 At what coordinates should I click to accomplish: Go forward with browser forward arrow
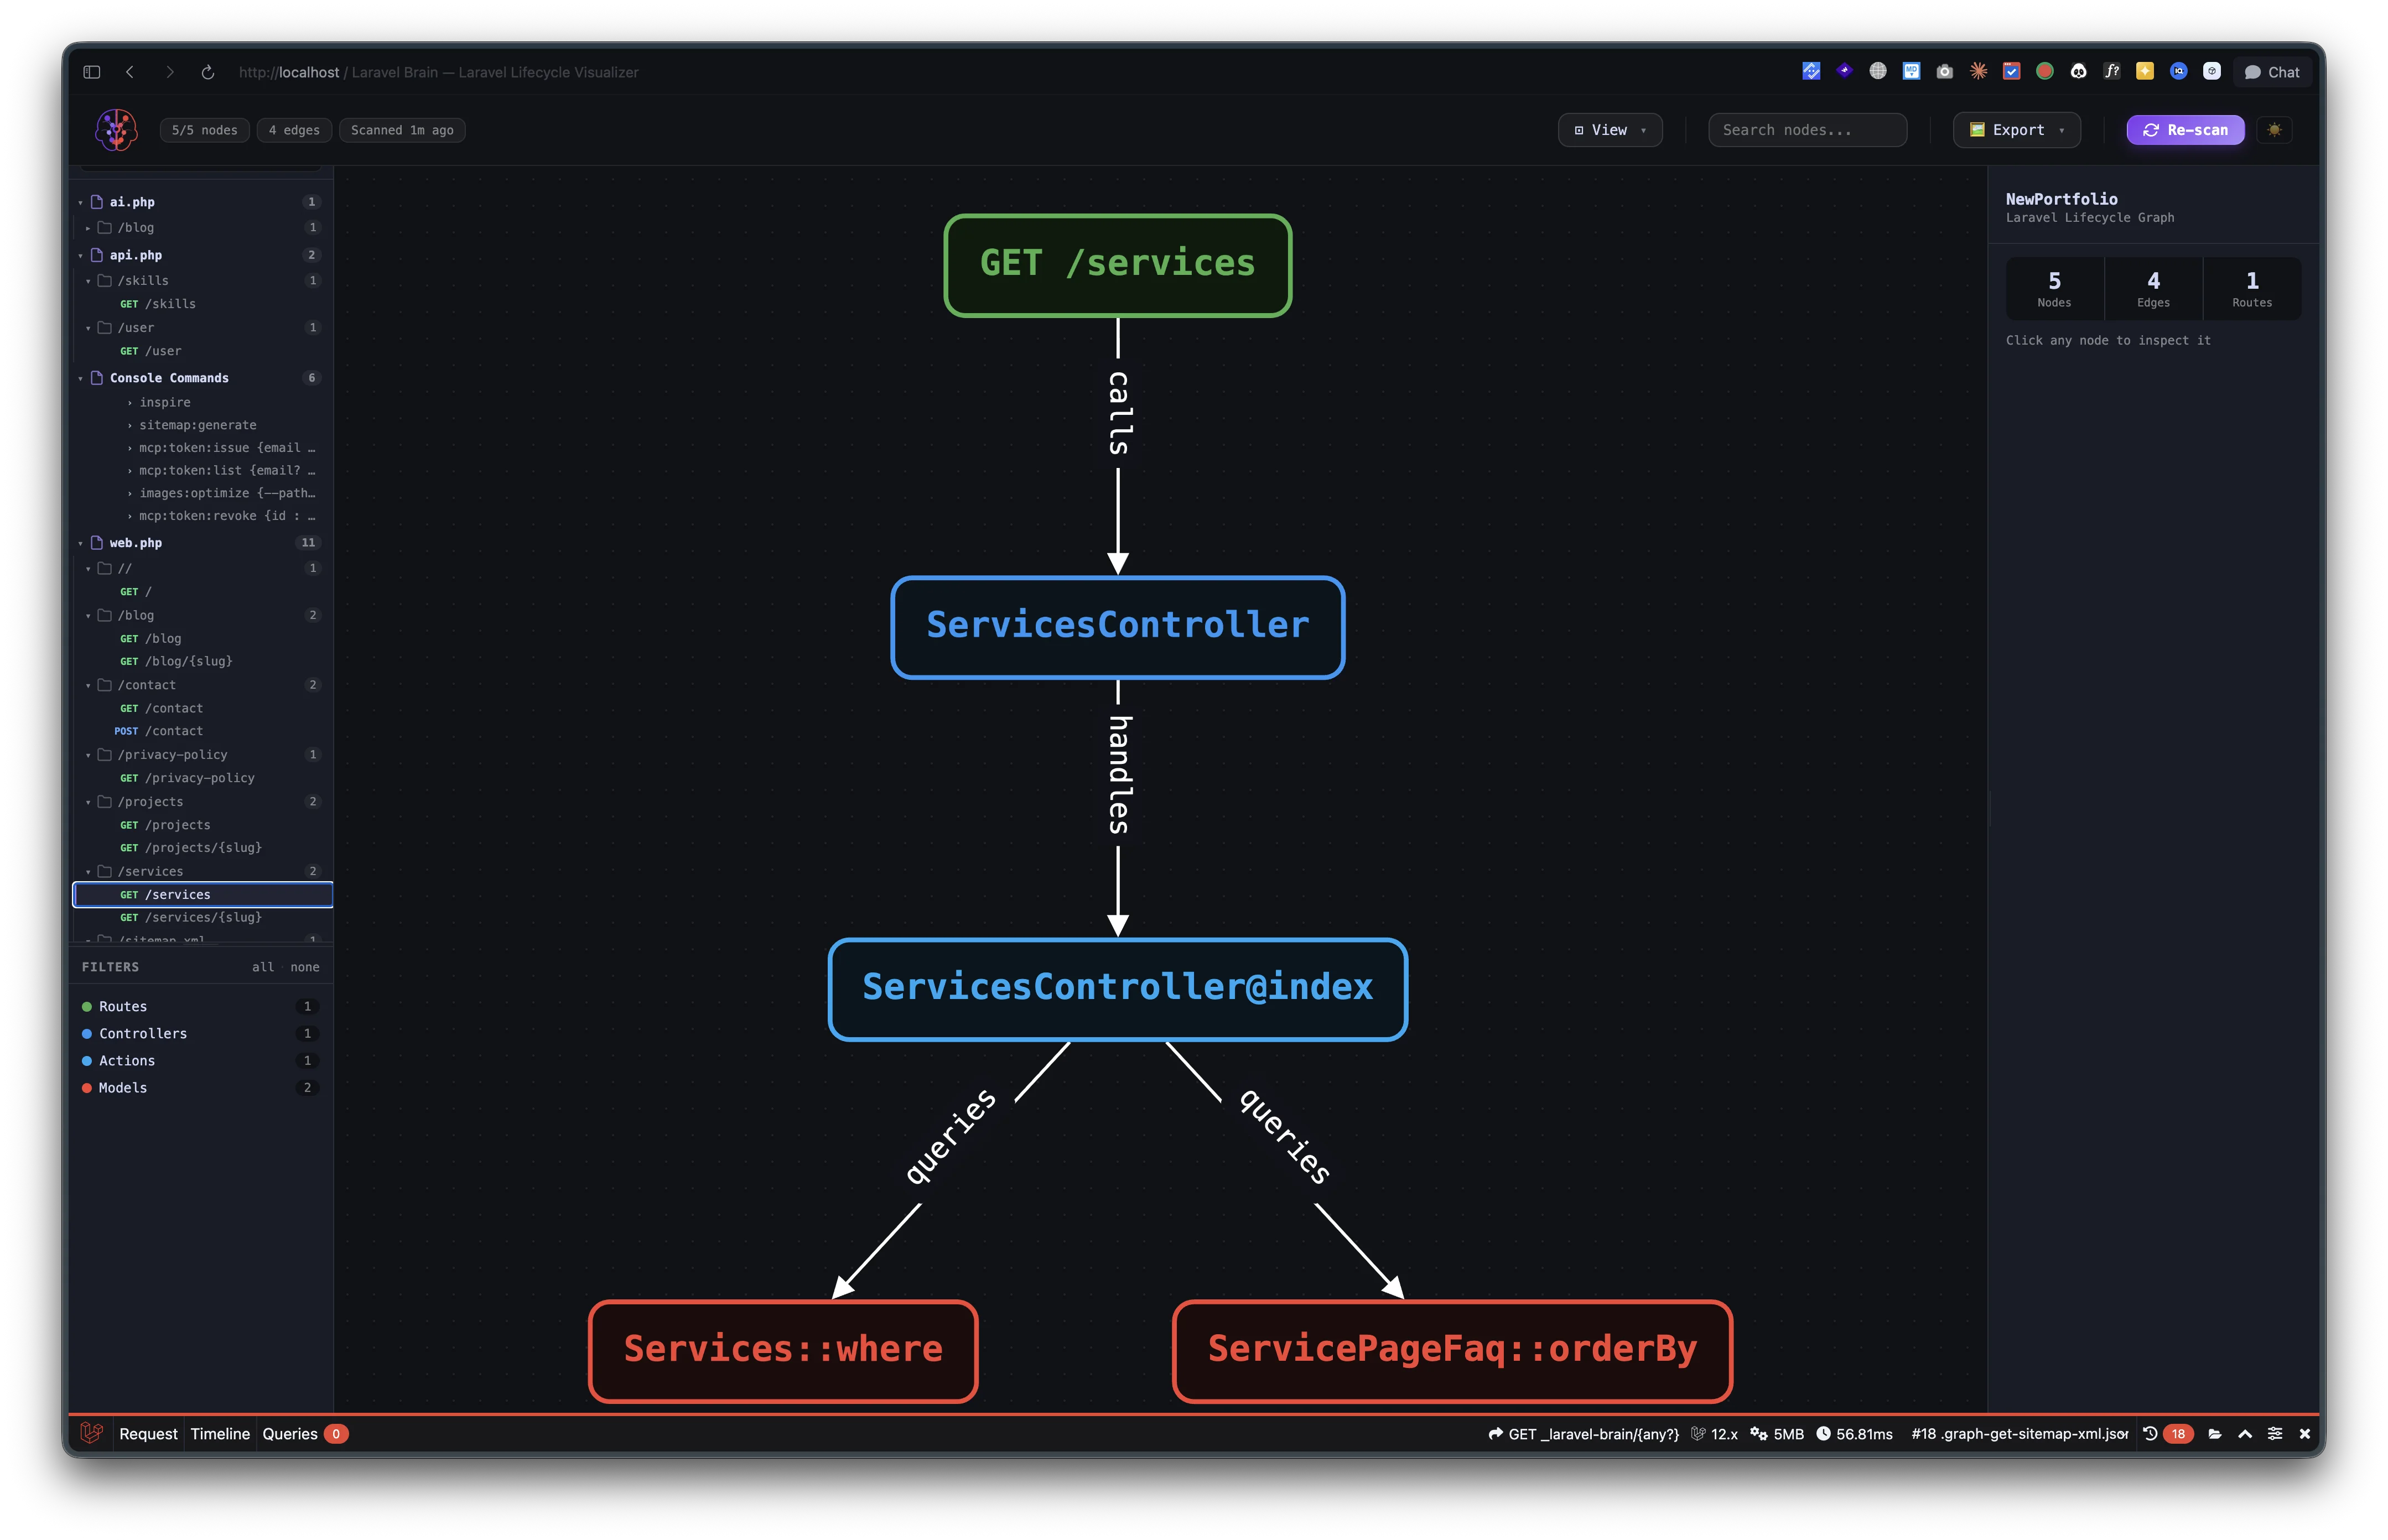point(169,72)
